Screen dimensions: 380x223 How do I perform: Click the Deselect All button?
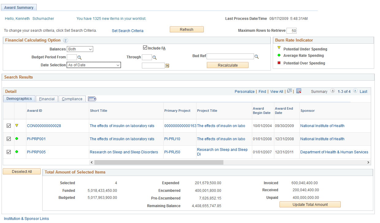[x=22, y=172]
